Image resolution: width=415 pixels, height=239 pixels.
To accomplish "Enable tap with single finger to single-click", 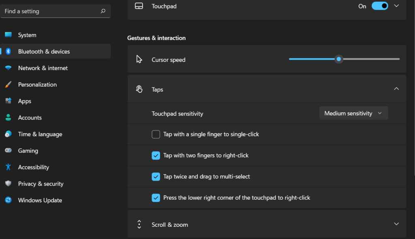I will click(x=156, y=134).
